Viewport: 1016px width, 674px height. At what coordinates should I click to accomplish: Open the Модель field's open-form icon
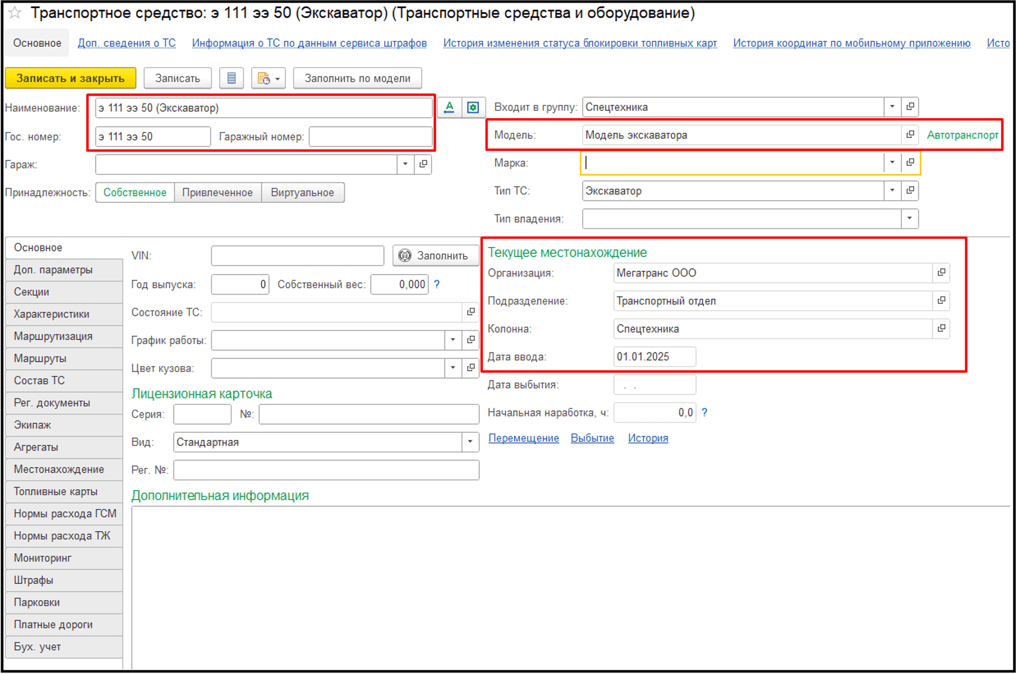910,135
